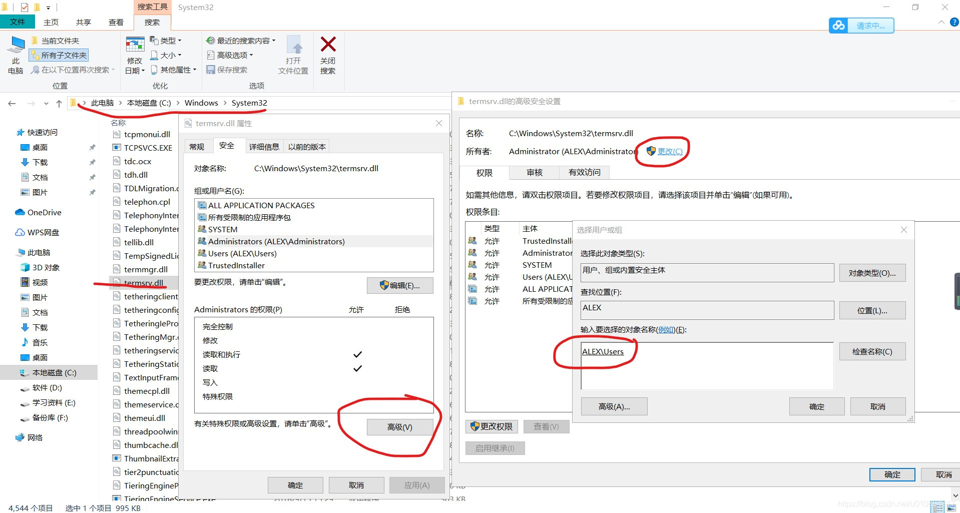The width and height of the screenshot is (960, 513).
Task: Switch to large icons view in status bar
Action: (x=951, y=507)
